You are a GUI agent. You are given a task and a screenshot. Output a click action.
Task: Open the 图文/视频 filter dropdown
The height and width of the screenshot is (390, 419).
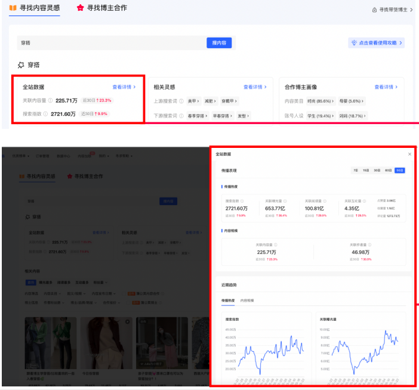pyautogui.click(x=76, y=293)
